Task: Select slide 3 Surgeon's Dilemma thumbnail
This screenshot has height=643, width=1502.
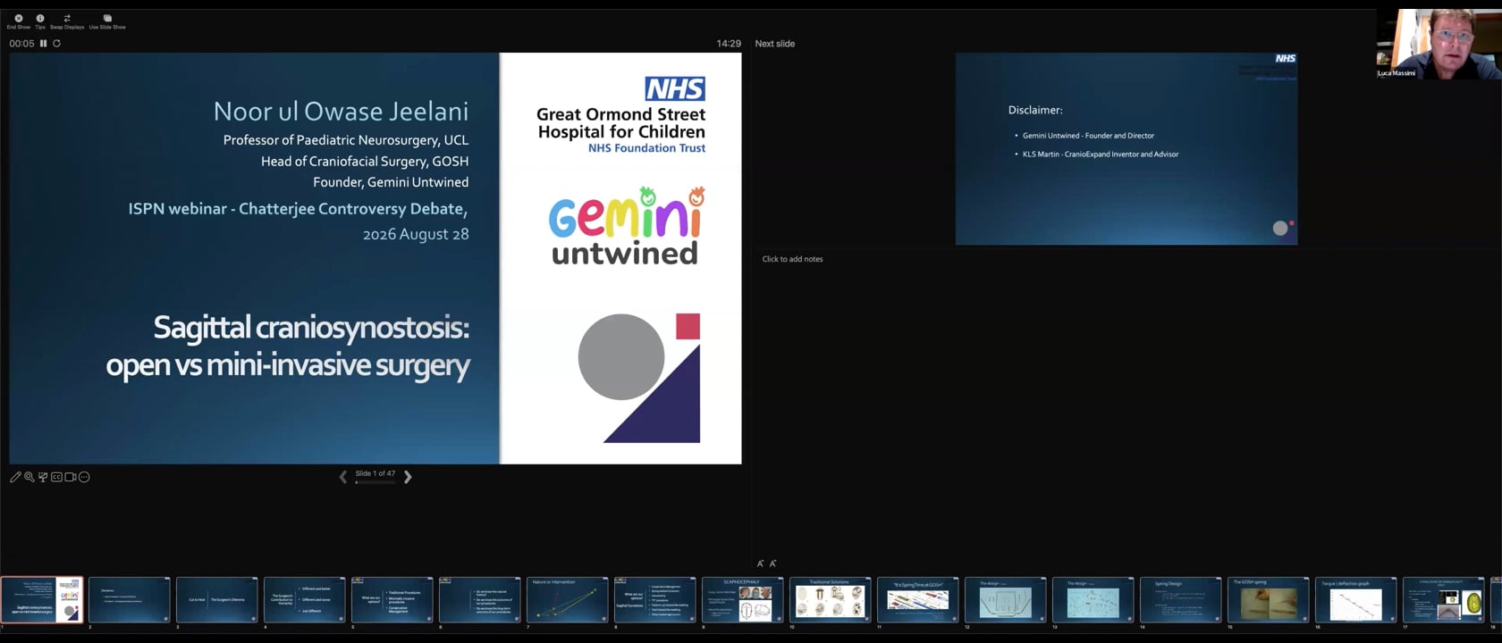Action: click(217, 600)
